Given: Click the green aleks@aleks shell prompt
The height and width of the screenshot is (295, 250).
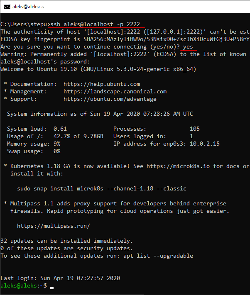Looking at the screenshot, I should (20, 286).
